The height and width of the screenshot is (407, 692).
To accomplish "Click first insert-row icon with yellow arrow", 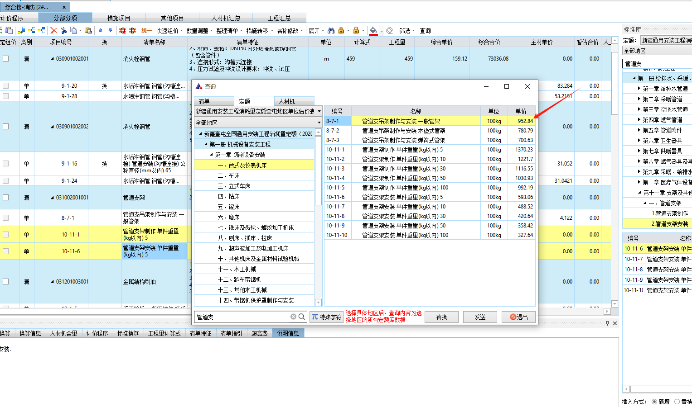I will [x=21, y=30].
